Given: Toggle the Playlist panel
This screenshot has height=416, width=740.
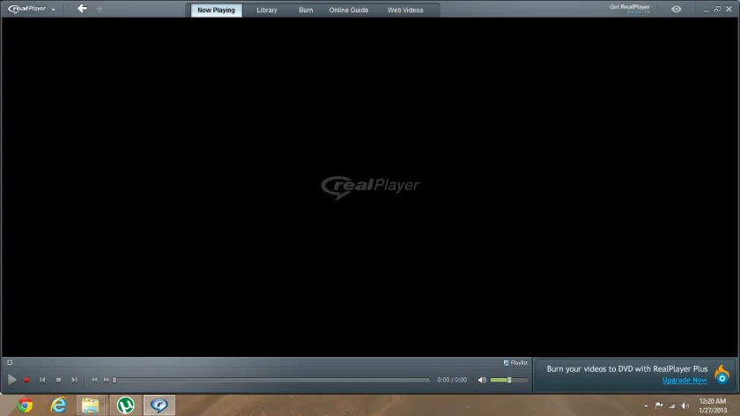Looking at the screenshot, I should (515, 362).
